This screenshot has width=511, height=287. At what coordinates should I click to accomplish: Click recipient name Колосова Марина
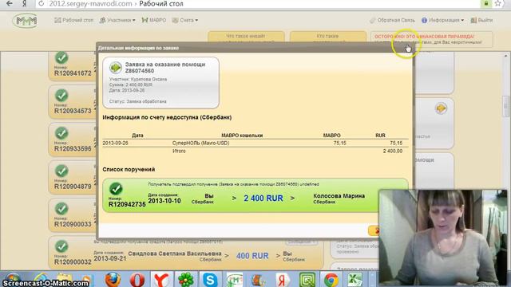click(x=339, y=196)
